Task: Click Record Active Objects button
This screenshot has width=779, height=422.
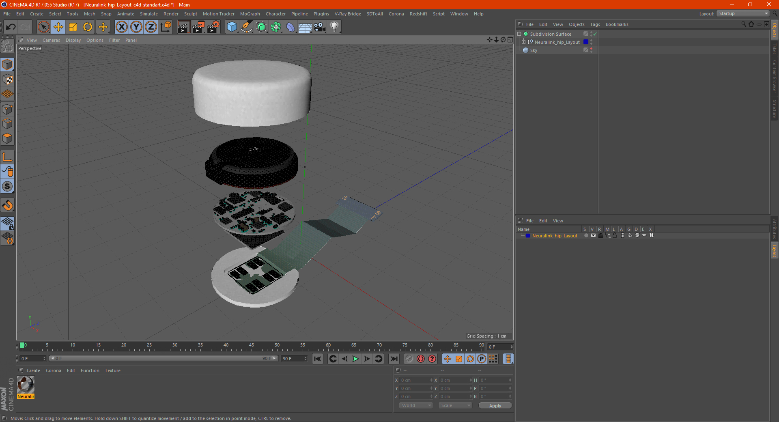Action: pos(409,359)
